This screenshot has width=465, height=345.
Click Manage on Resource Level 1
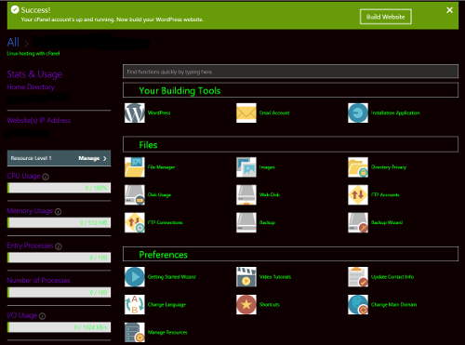tap(92, 158)
